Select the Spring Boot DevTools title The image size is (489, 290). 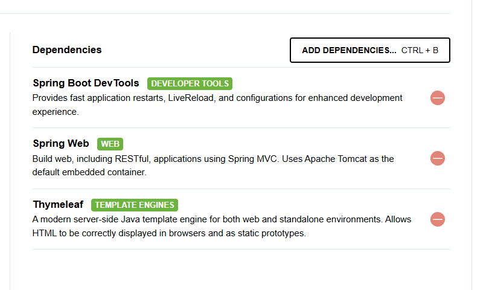[86, 83]
